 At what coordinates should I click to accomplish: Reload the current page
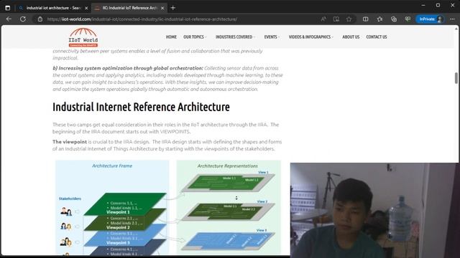[x=22, y=19]
